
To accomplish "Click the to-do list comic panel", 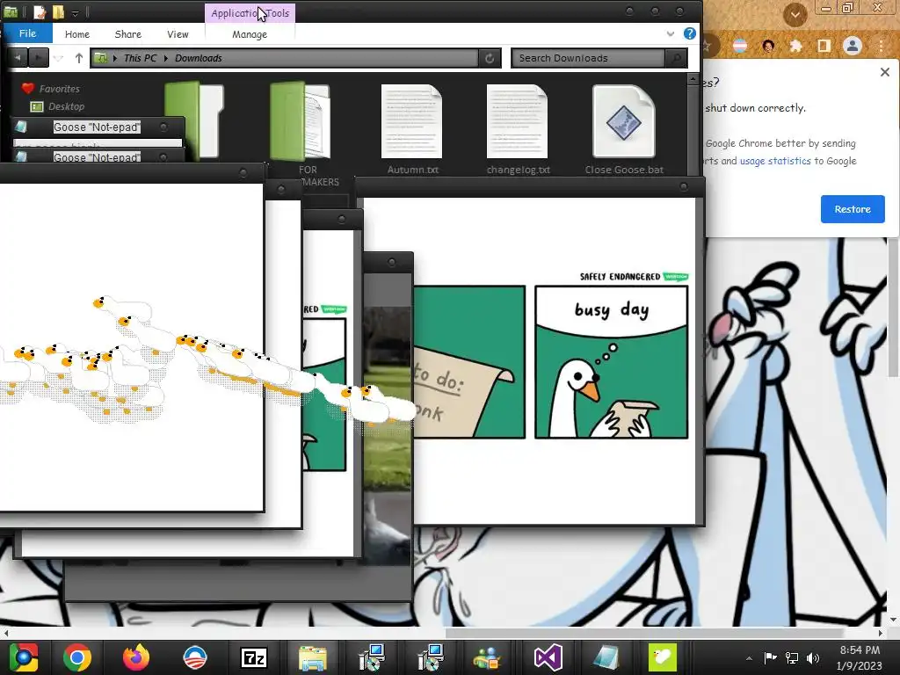I will (x=469, y=362).
